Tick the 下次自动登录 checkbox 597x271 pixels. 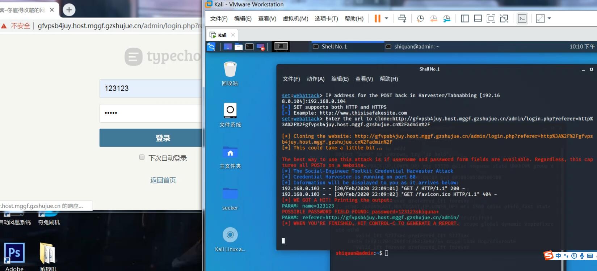[142, 157]
